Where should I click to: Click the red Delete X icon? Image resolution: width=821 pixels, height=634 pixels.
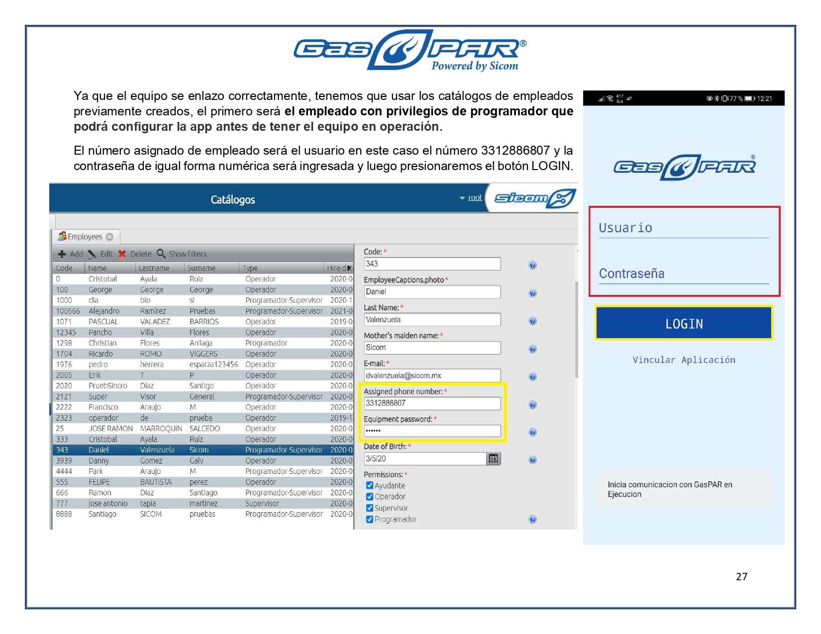(x=122, y=254)
